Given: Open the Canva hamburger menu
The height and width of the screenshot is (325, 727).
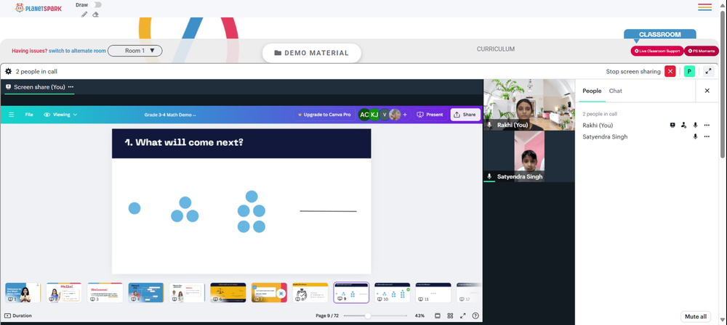Looking at the screenshot, I should tap(12, 115).
